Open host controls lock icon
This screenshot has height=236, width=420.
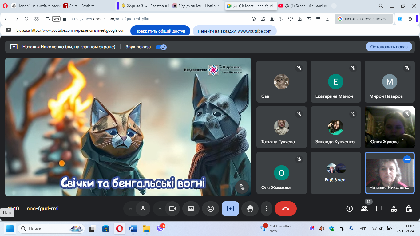tap(409, 209)
